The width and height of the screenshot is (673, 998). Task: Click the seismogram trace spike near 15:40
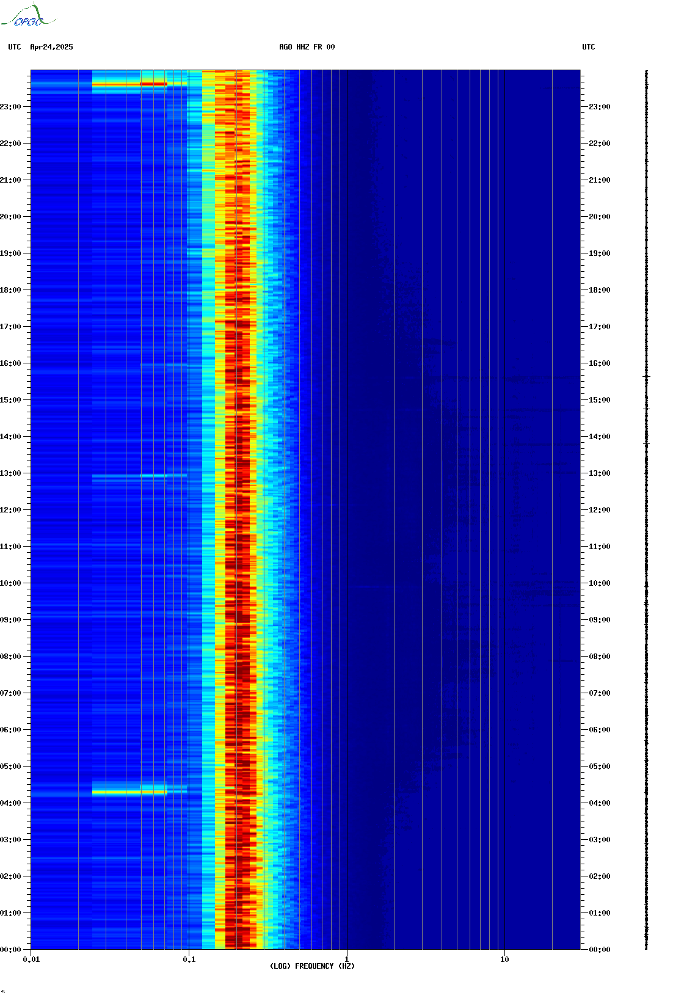pos(647,377)
